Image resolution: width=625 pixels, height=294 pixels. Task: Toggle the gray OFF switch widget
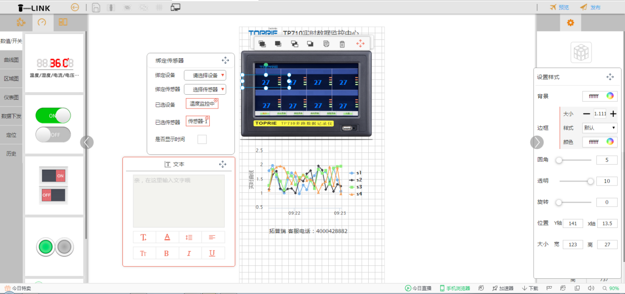click(53, 134)
